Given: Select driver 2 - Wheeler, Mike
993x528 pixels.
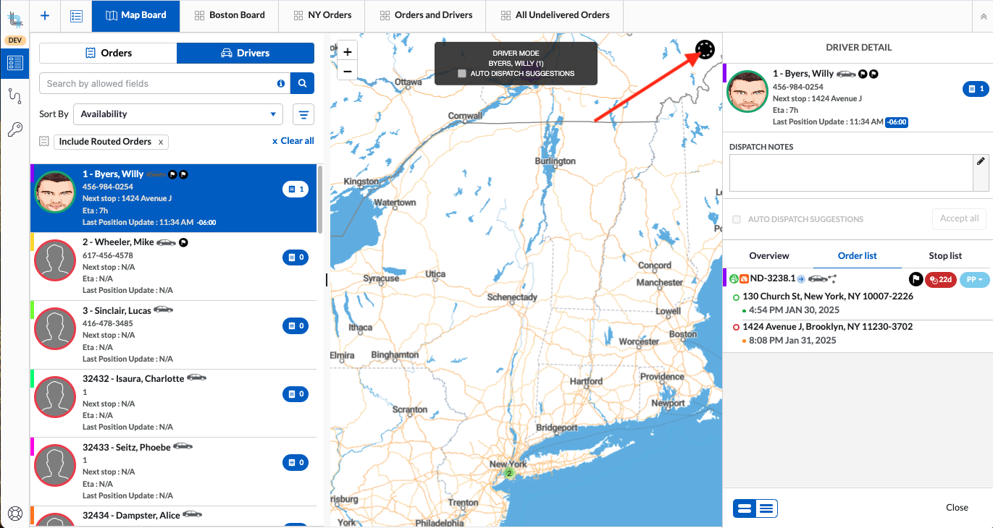Looking at the screenshot, I should click(x=174, y=266).
